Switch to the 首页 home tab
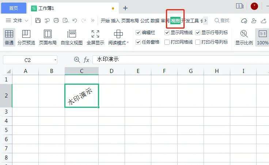 point(14,8)
